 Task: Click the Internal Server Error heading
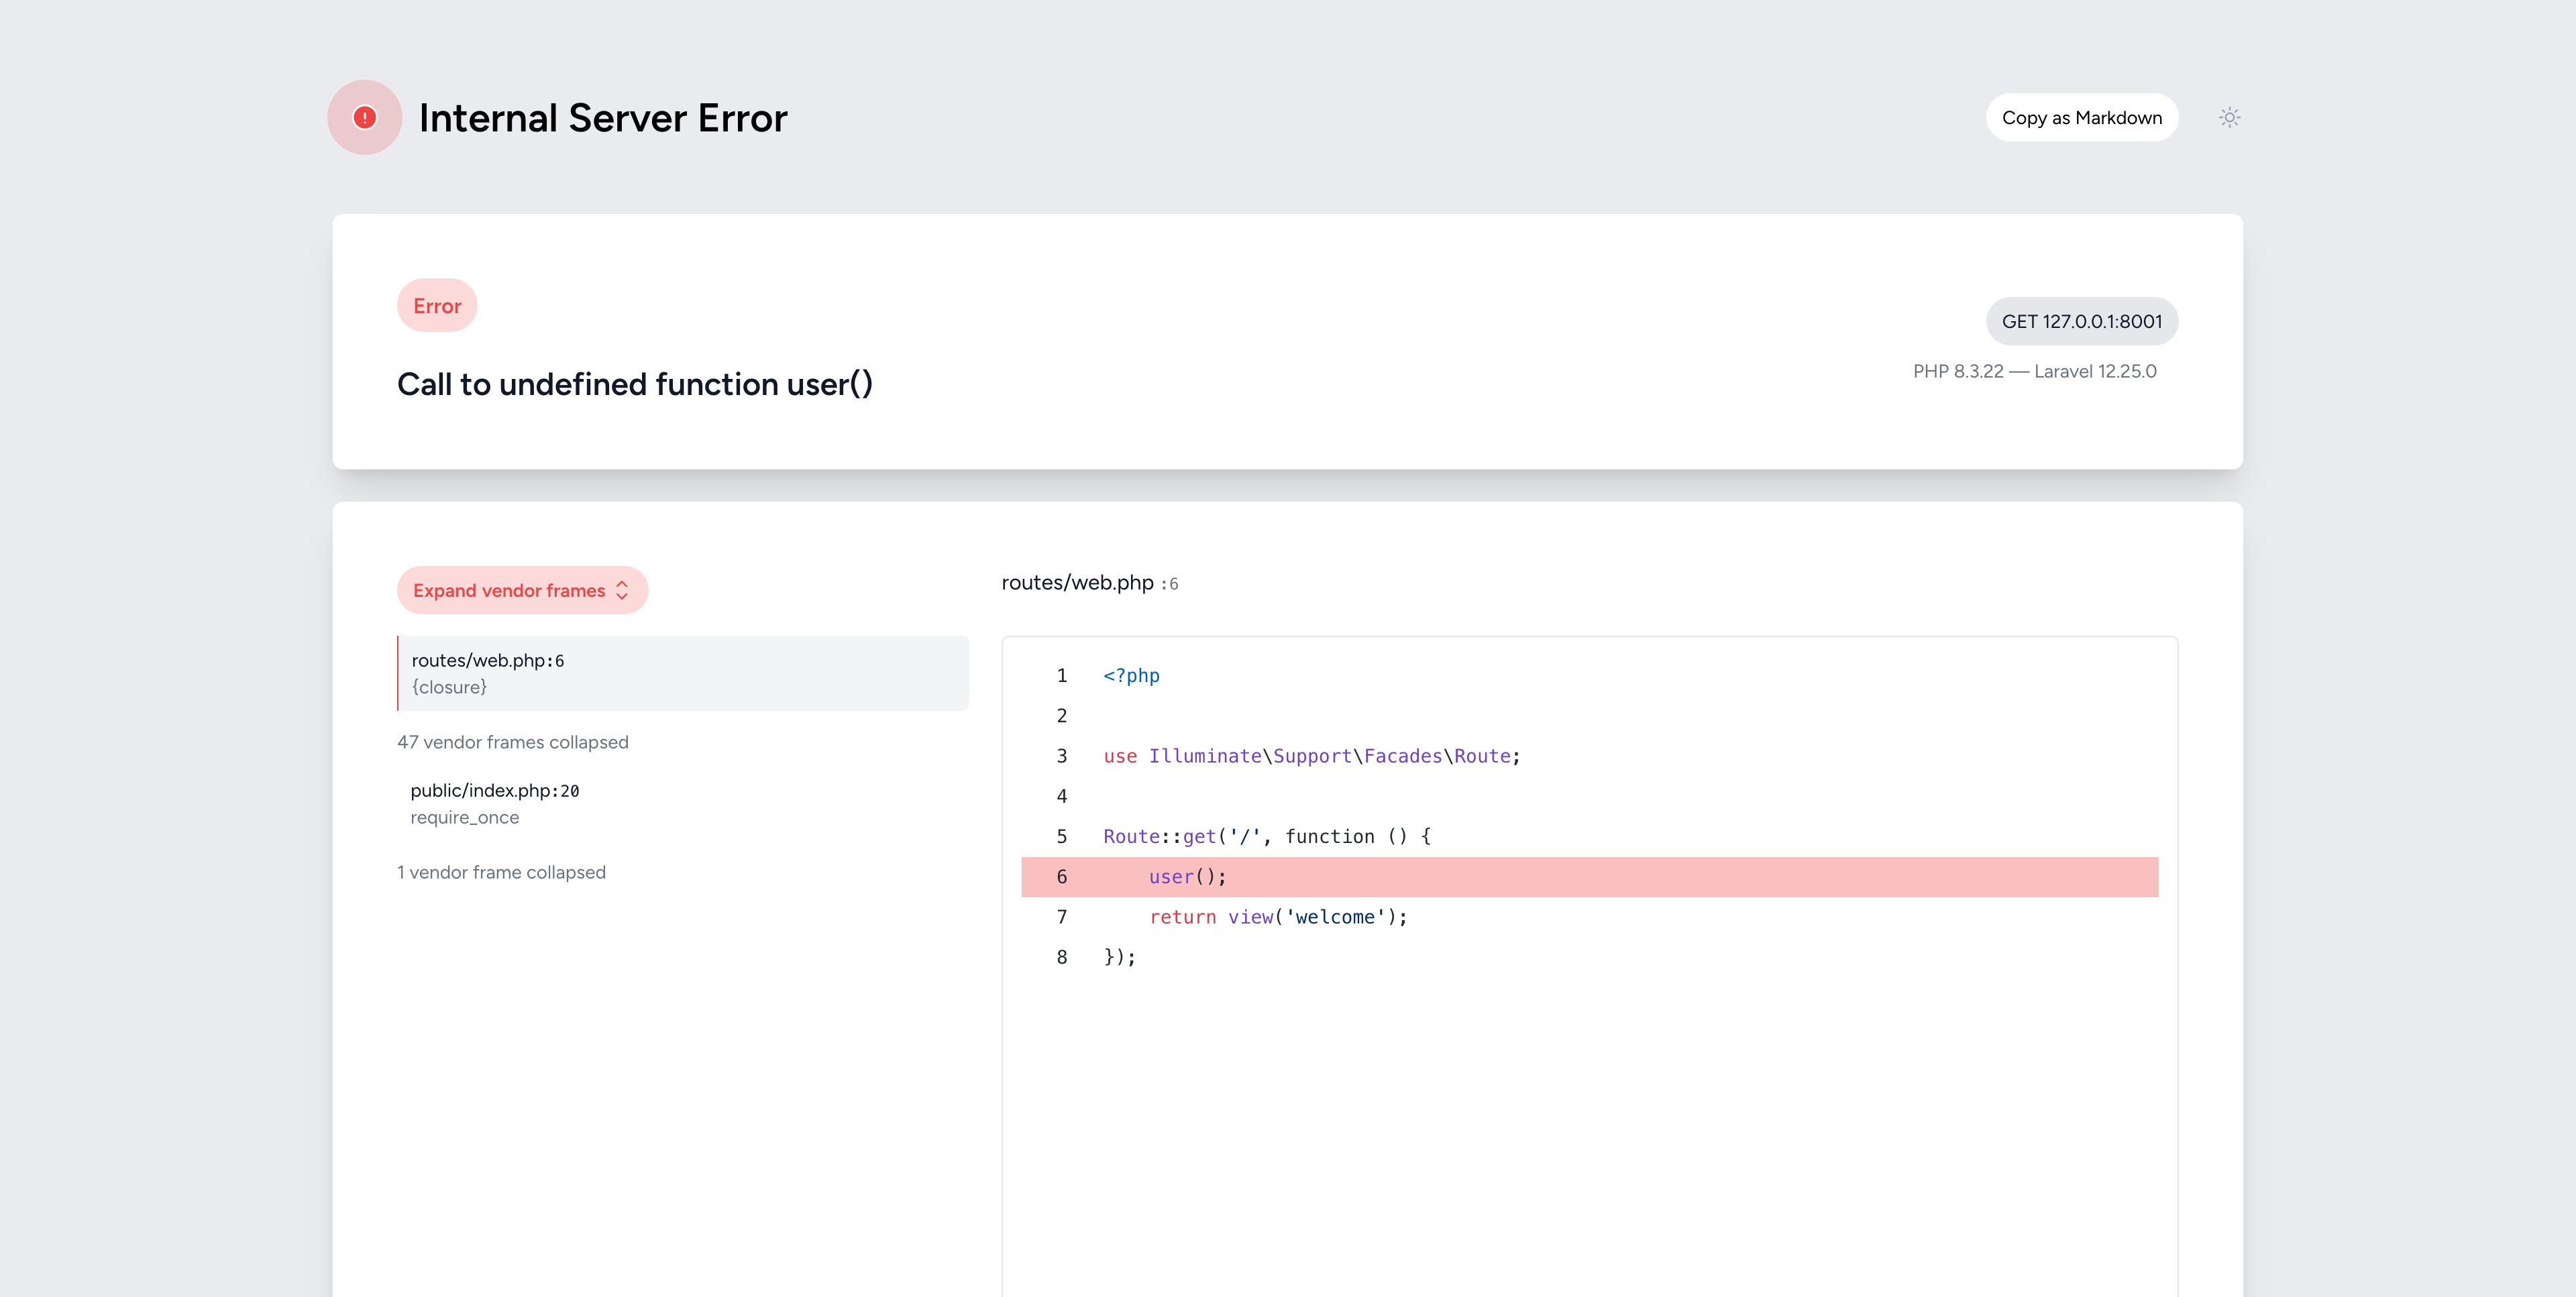(602, 118)
